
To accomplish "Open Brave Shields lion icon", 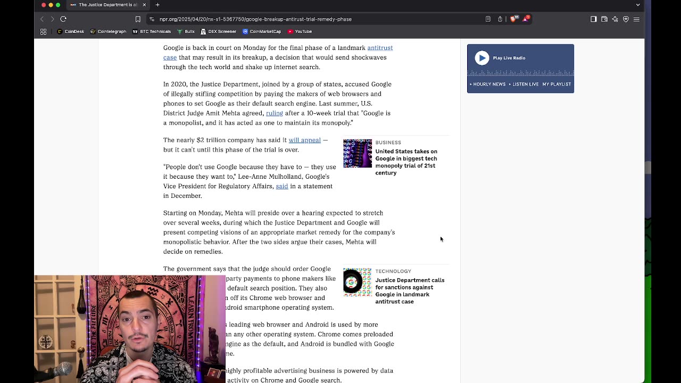I will coord(513,19).
